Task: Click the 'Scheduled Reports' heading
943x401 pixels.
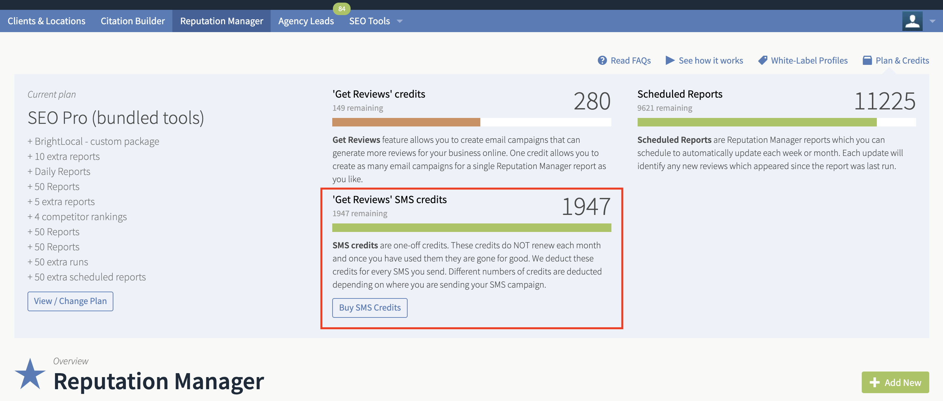Action: 680,94
